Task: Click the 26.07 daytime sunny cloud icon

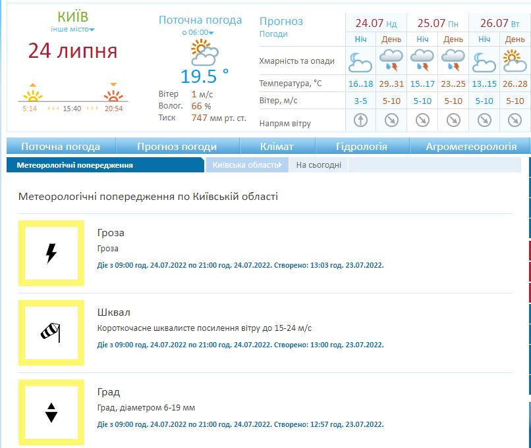Action: [515, 61]
